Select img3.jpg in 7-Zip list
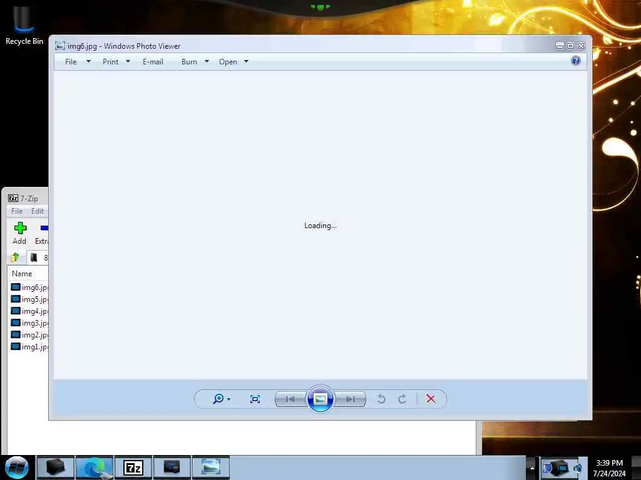The image size is (641, 480). pos(29,323)
